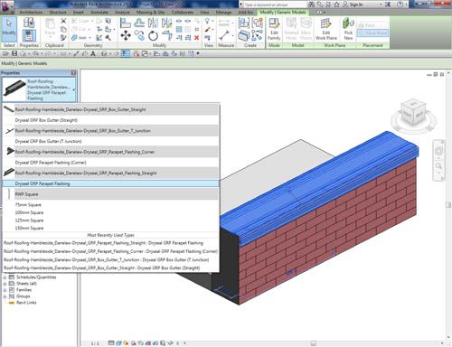Click the Create Assembly icon
The image size is (452, 347).
(243, 23)
